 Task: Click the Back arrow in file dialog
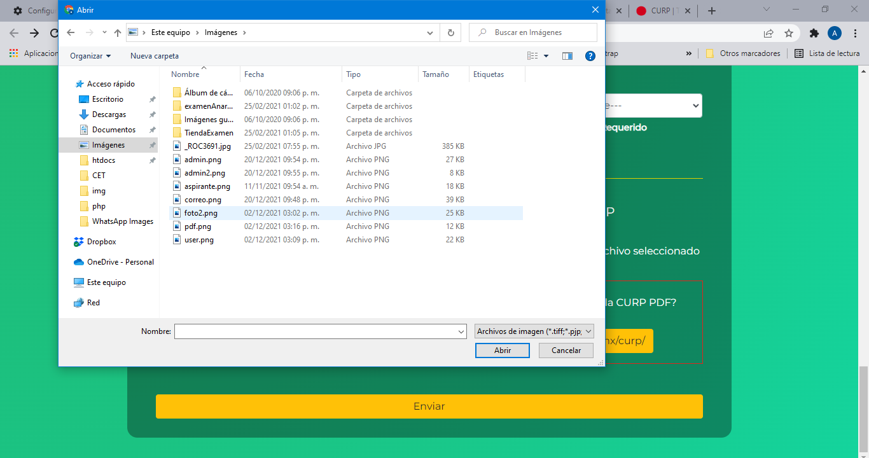coord(71,32)
